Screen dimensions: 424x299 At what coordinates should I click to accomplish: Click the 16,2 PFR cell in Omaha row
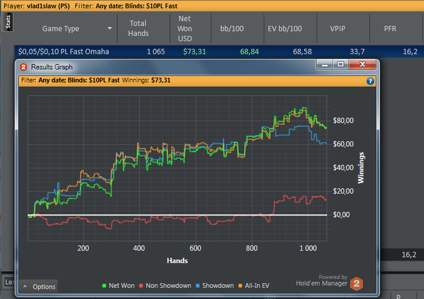[x=410, y=52]
